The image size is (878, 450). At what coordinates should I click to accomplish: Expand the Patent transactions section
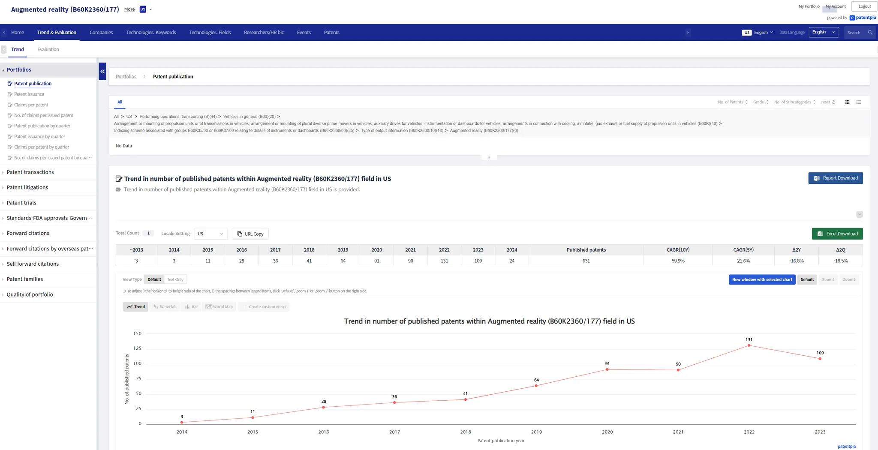tap(30, 172)
